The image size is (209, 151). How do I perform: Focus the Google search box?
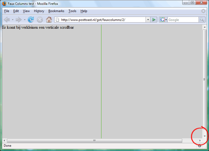pyautogui.click(x=183, y=20)
